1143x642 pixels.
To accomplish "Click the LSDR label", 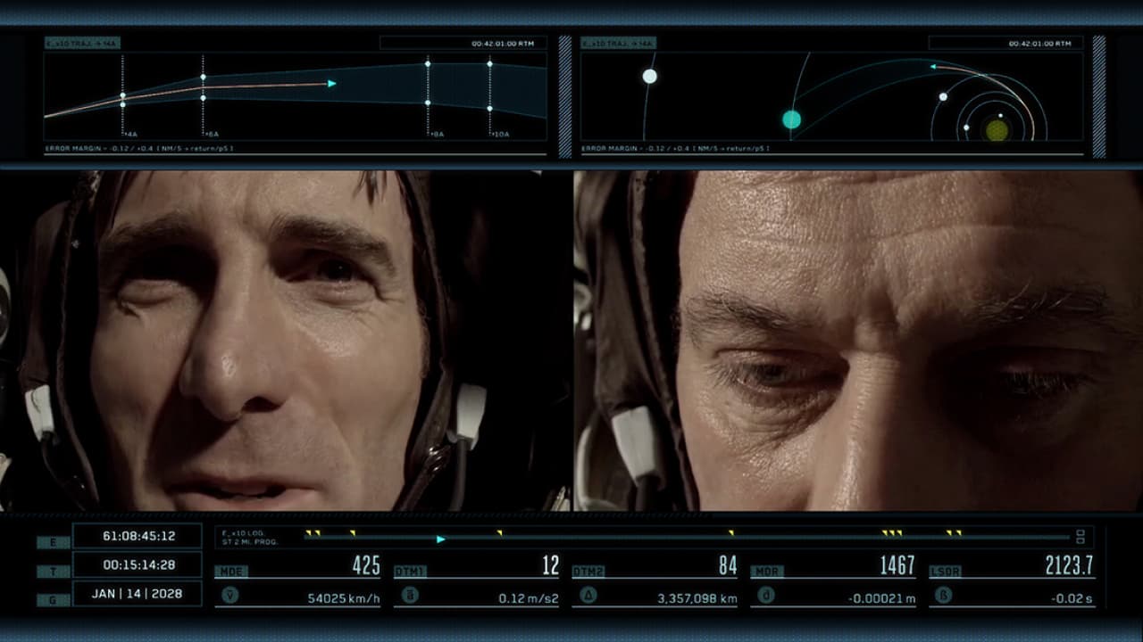I will 946,572.
